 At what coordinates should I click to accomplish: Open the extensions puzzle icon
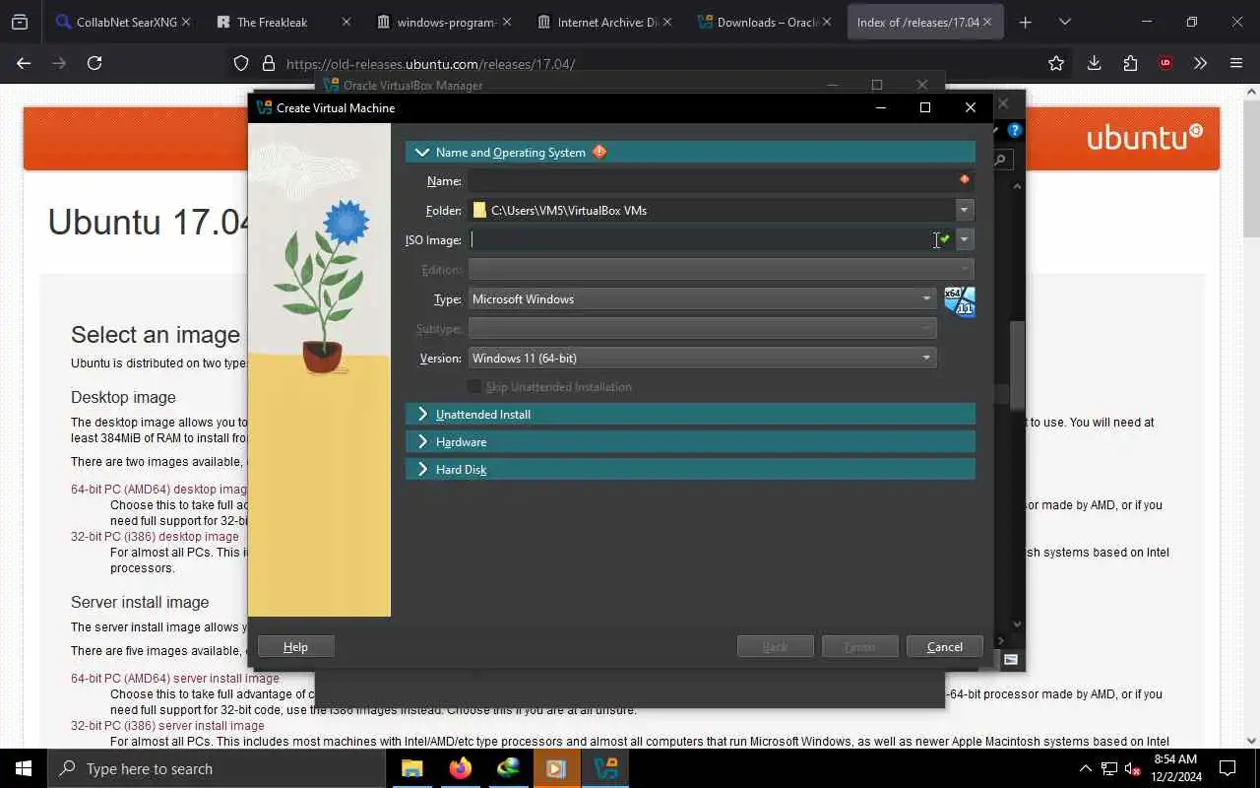(1130, 63)
